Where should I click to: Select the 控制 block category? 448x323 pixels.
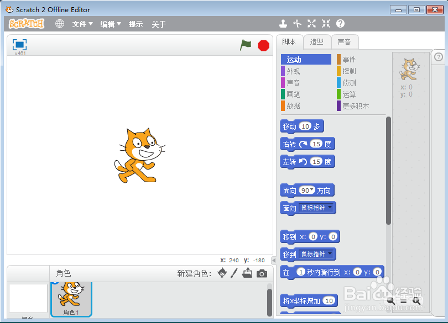(361, 71)
